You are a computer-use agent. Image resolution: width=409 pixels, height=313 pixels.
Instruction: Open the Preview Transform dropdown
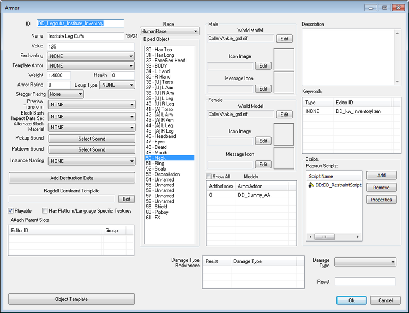coord(92,105)
